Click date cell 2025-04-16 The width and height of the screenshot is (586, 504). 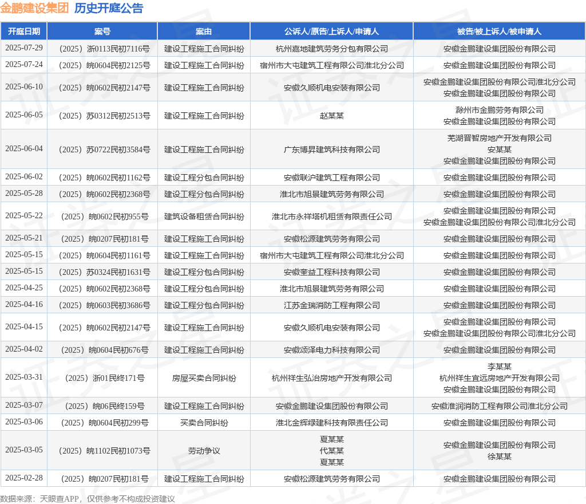pos(24,304)
